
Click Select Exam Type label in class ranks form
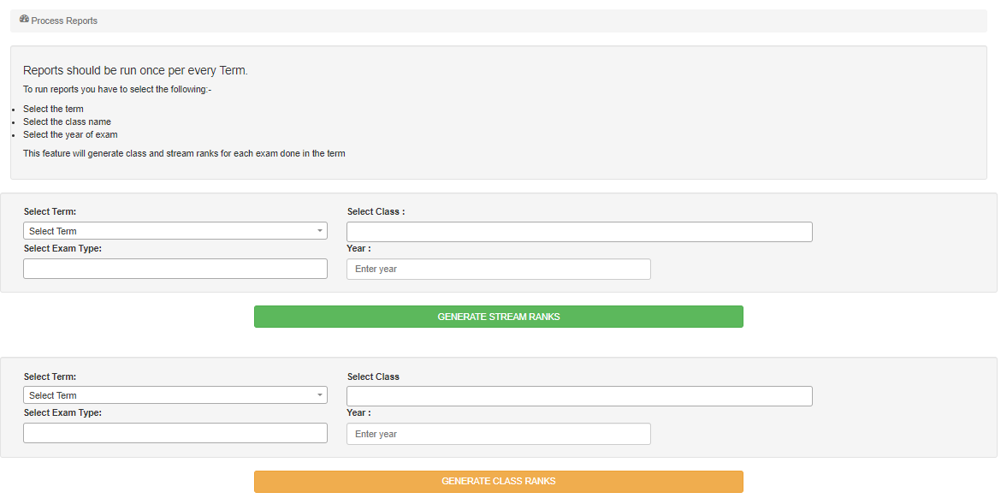pos(62,412)
